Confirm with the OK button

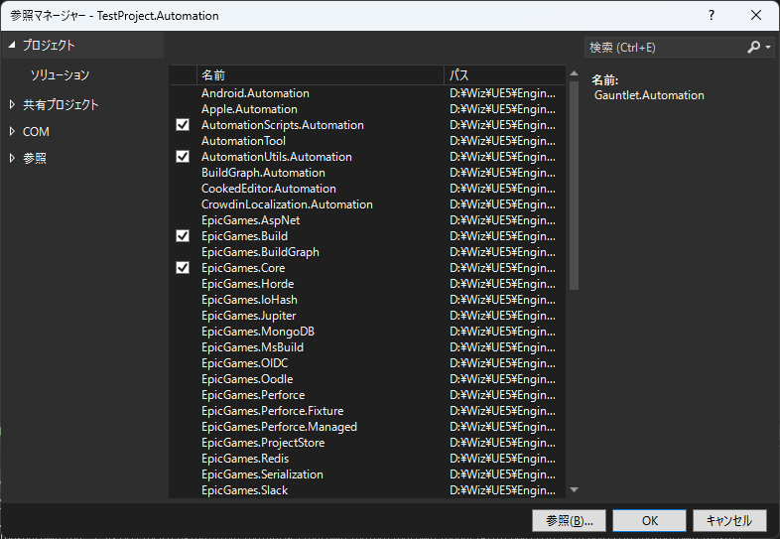click(x=650, y=520)
